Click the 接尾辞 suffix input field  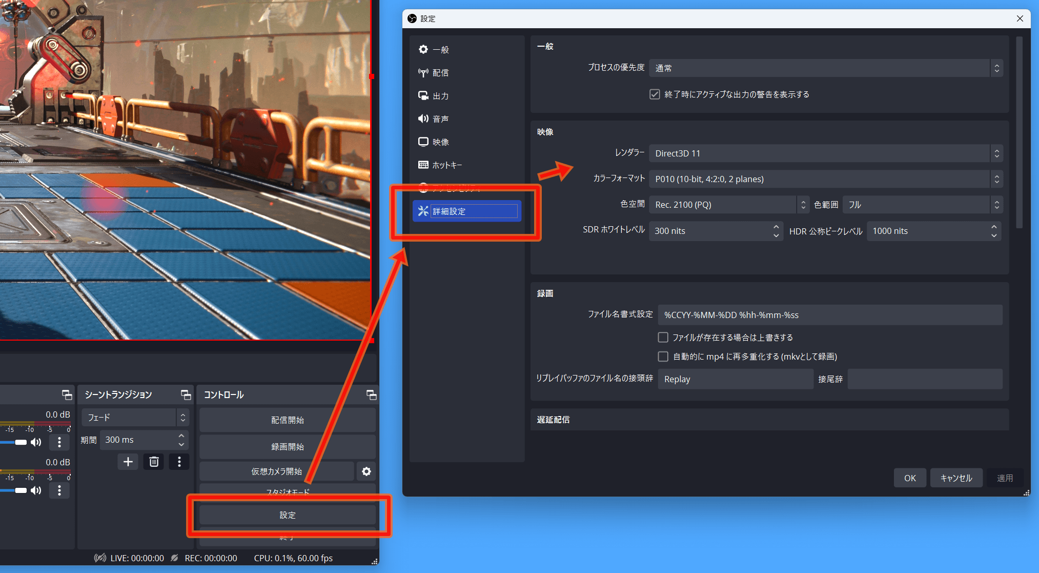[925, 379]
